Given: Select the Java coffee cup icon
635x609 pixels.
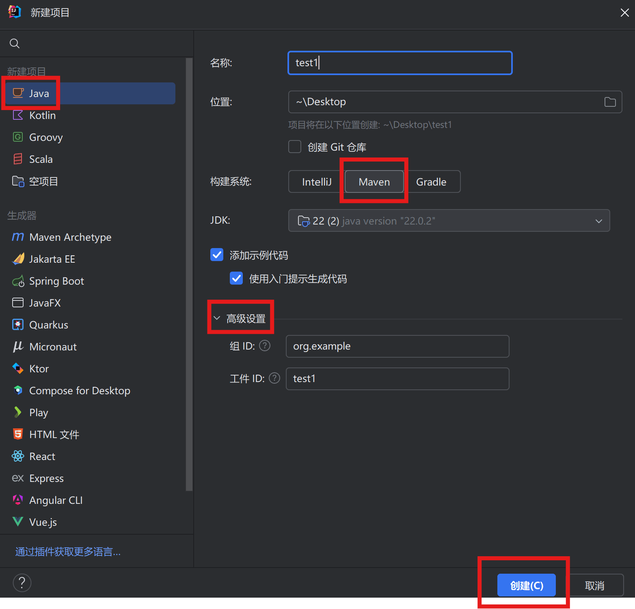Looking at the screenshot, I should [18, 93].
